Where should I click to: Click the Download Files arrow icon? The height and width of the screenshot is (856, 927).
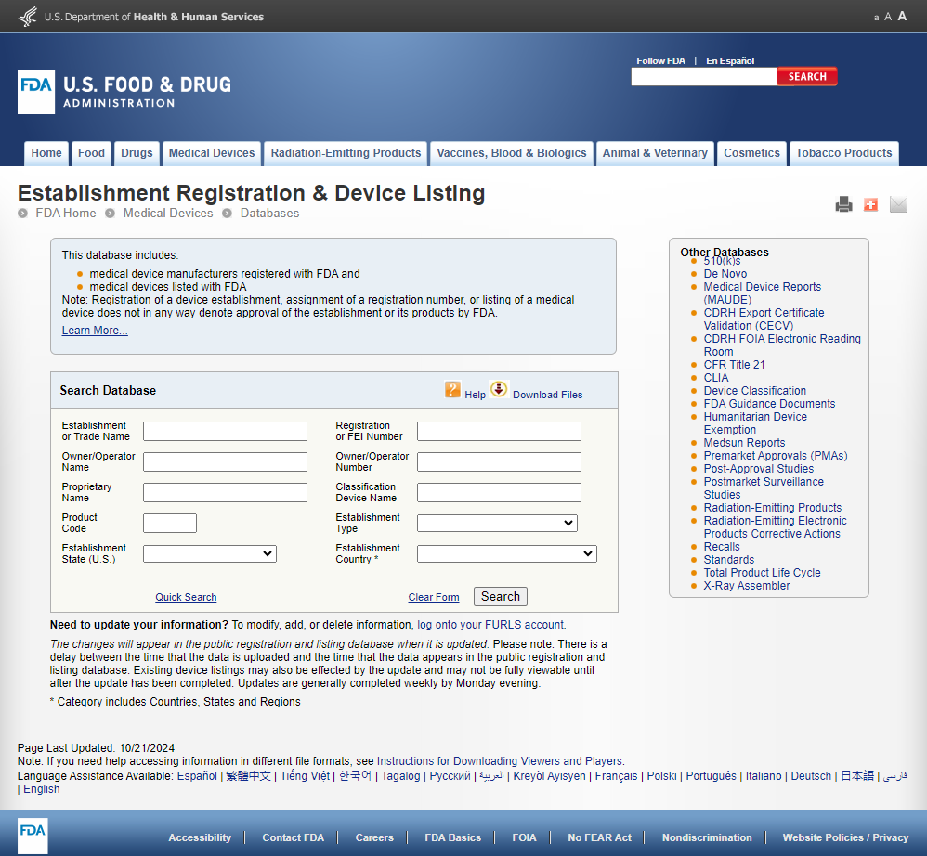(500, 390)
